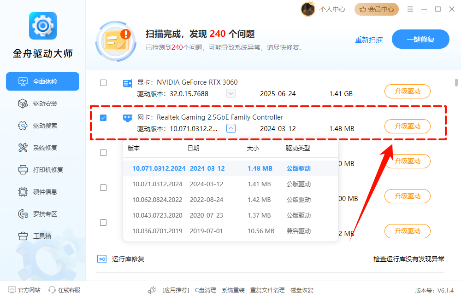
Task: Click the 金舟驱动大师 gear logo
Action: pos(42,26)
